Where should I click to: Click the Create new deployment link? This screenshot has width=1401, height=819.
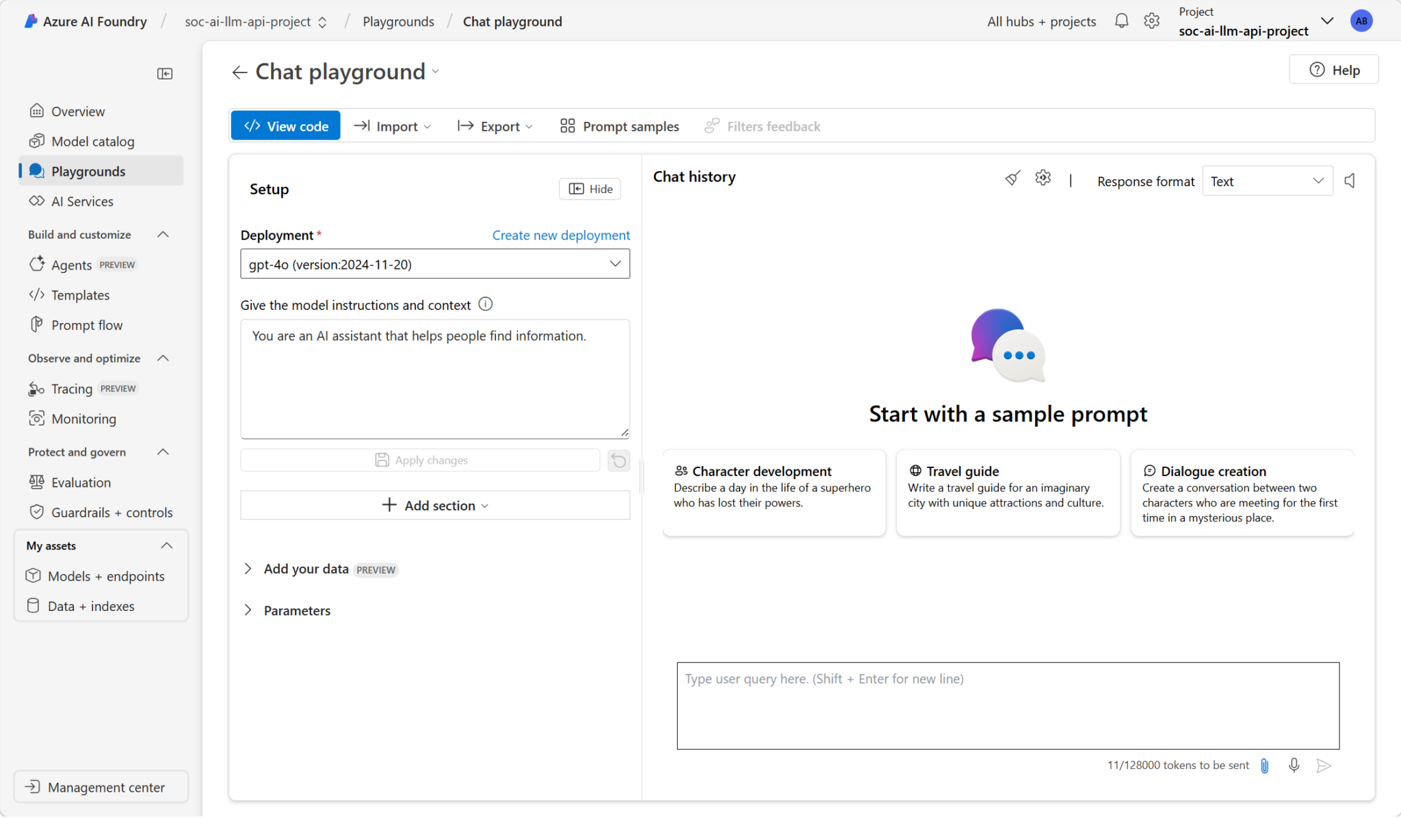pyautogui.click(x=561, y=235)
